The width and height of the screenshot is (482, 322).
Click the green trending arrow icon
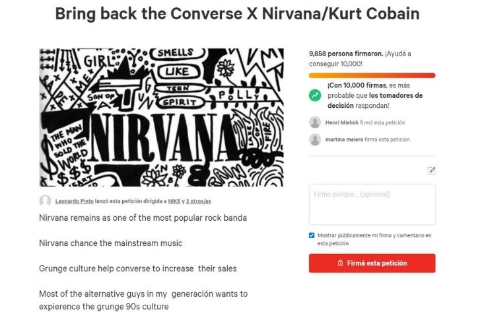[315, 95]
